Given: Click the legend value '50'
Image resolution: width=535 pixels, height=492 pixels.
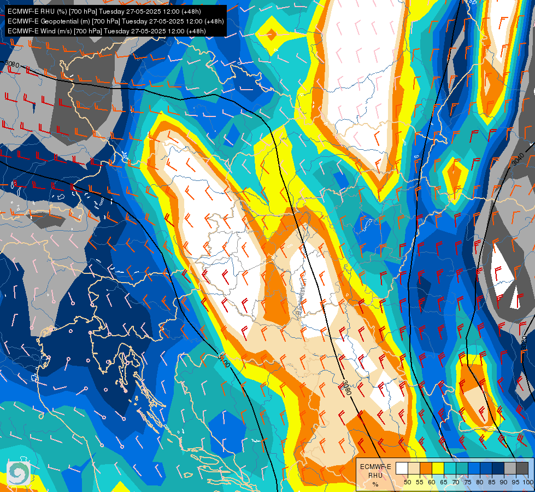Looking at the screenshot, I should point(407,483).
